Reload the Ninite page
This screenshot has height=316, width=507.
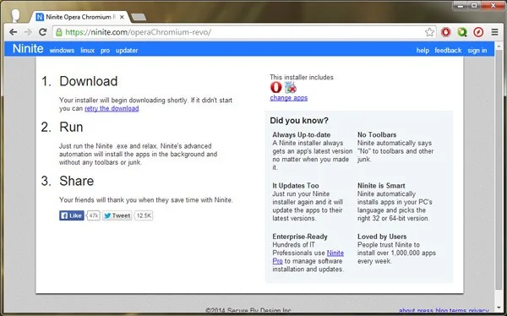click(43, 32)
